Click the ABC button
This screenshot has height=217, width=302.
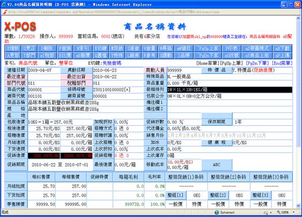click(216, 165)
